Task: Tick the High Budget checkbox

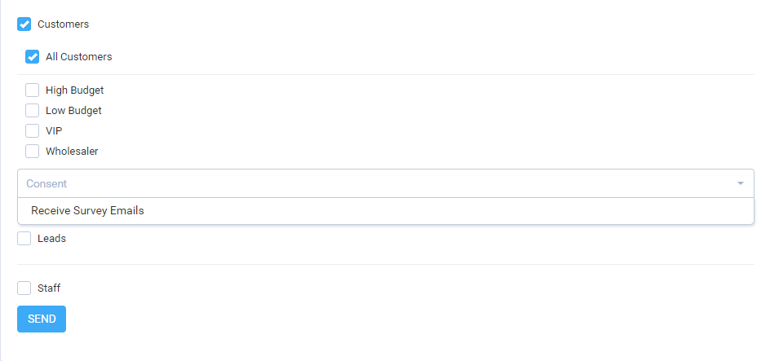Action: [33, 90]
